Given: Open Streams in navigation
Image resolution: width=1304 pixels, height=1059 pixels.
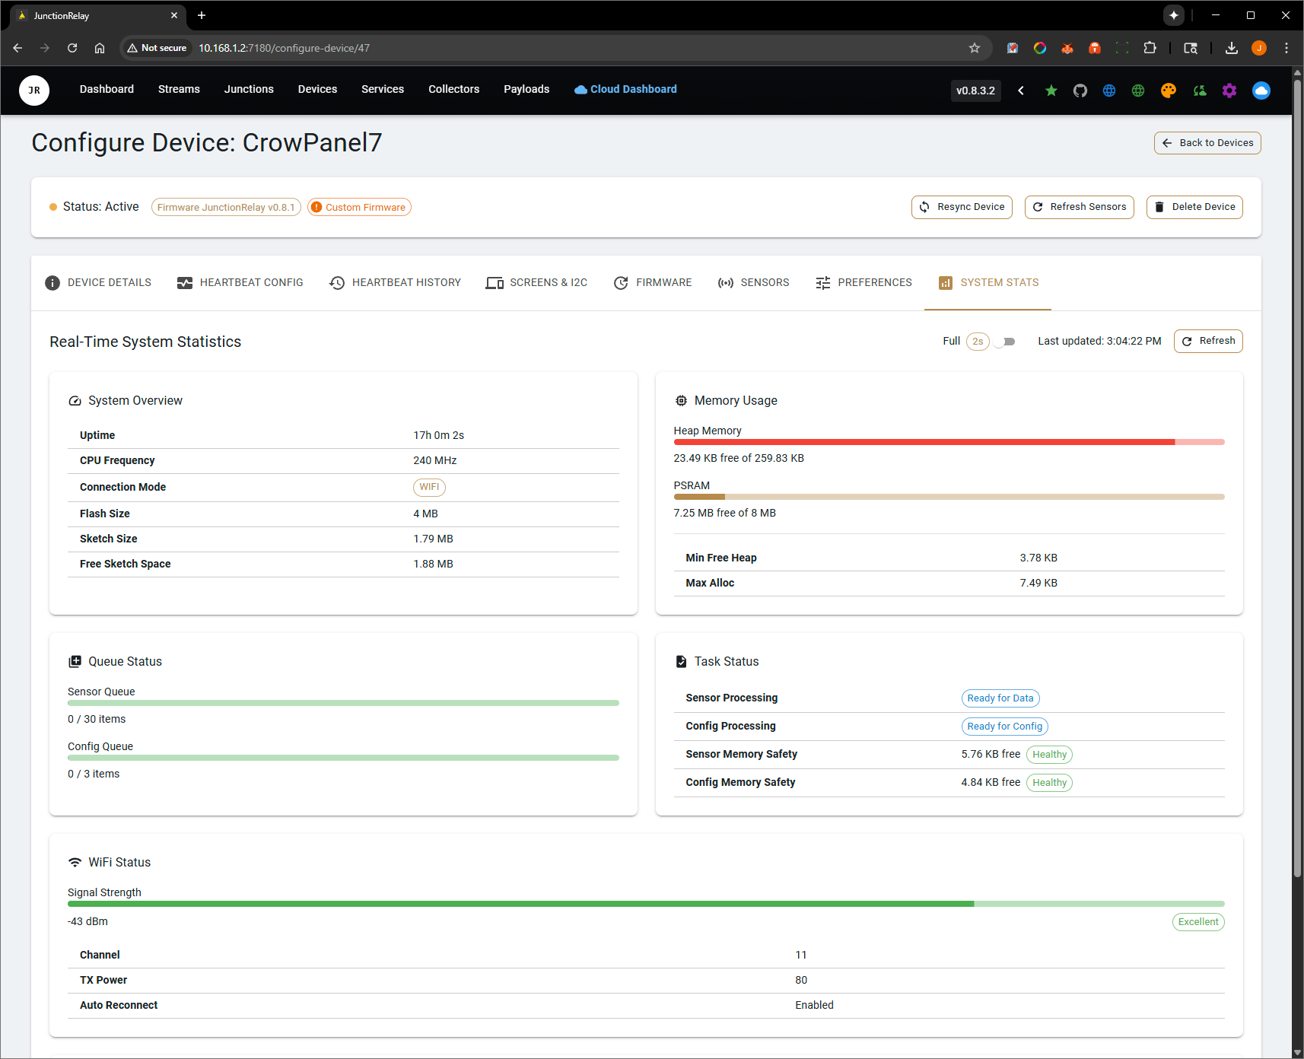Looking at the screenshot, I should coord(179,89).
